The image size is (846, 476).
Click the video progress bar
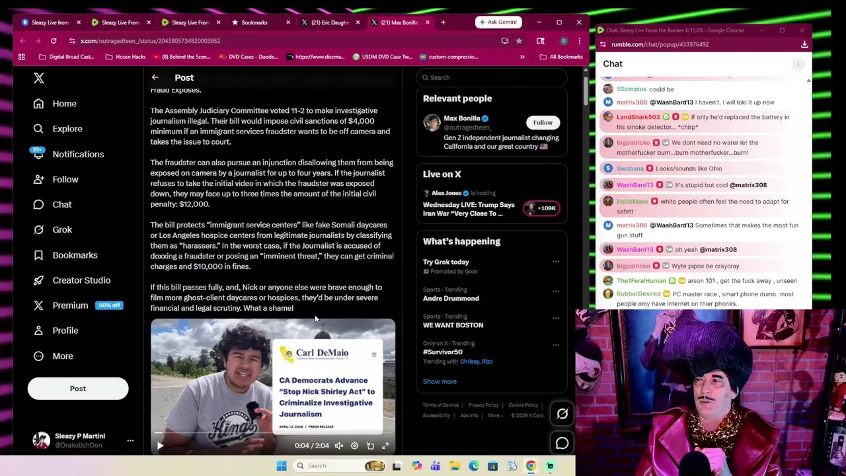click(x=272, y=433)
